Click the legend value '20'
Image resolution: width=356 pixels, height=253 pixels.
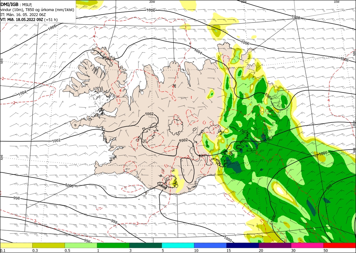coord(261,251)
